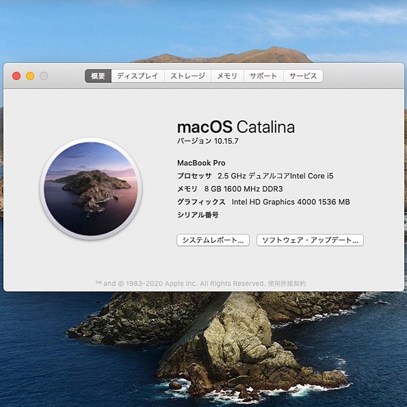Click the システムレポート... button
This screenshot has width=407, height=407.
click(213, 240)
